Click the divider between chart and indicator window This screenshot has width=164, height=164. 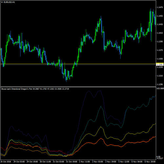pyautogui.click(x=78, y=87)
